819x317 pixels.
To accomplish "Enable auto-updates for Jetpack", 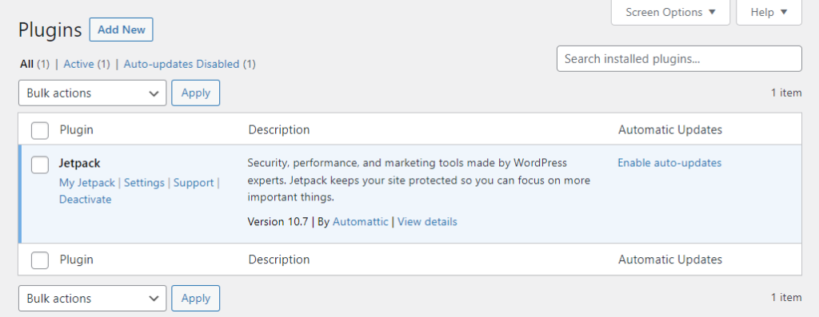I will pos(669,163).
